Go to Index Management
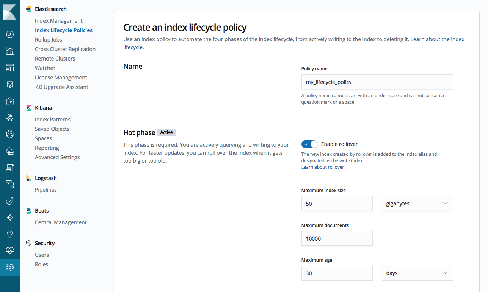 tap(58, 20)
